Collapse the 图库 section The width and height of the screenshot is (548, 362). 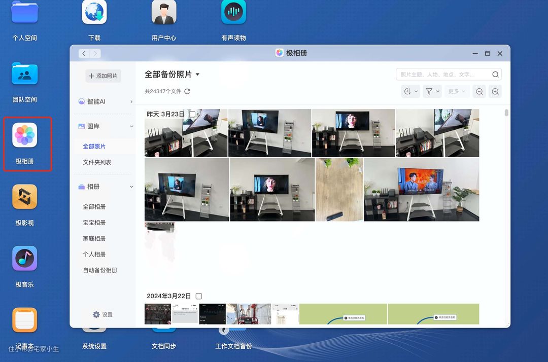click(131, 126)
